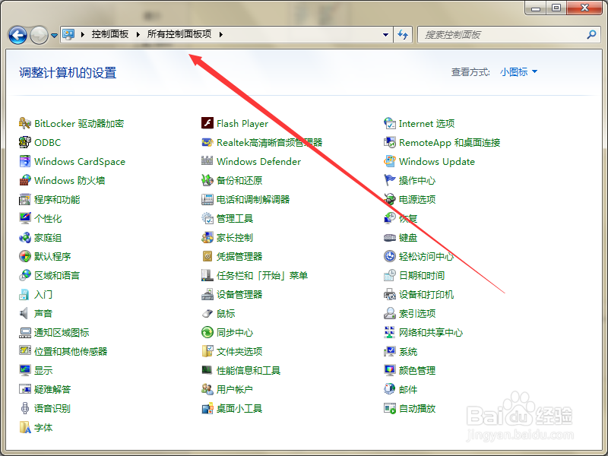Screen dimensions: 608x456
Task: Open the 文件夹选项 link
Action: (x=239, y=352)
